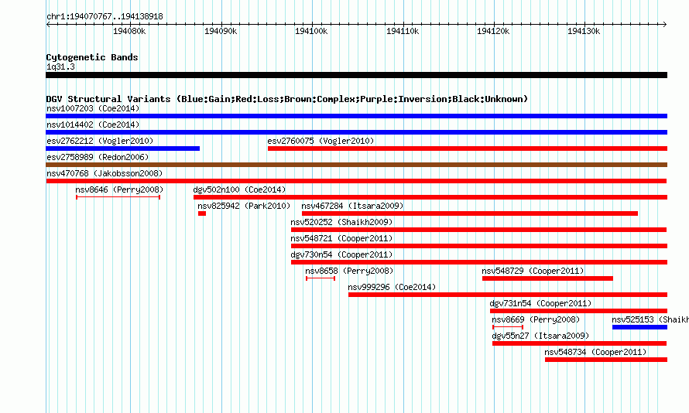Click the ruler's left arrow end
Image resolution: width=689 pixels, height=413 pixels.
click(48, 24)
